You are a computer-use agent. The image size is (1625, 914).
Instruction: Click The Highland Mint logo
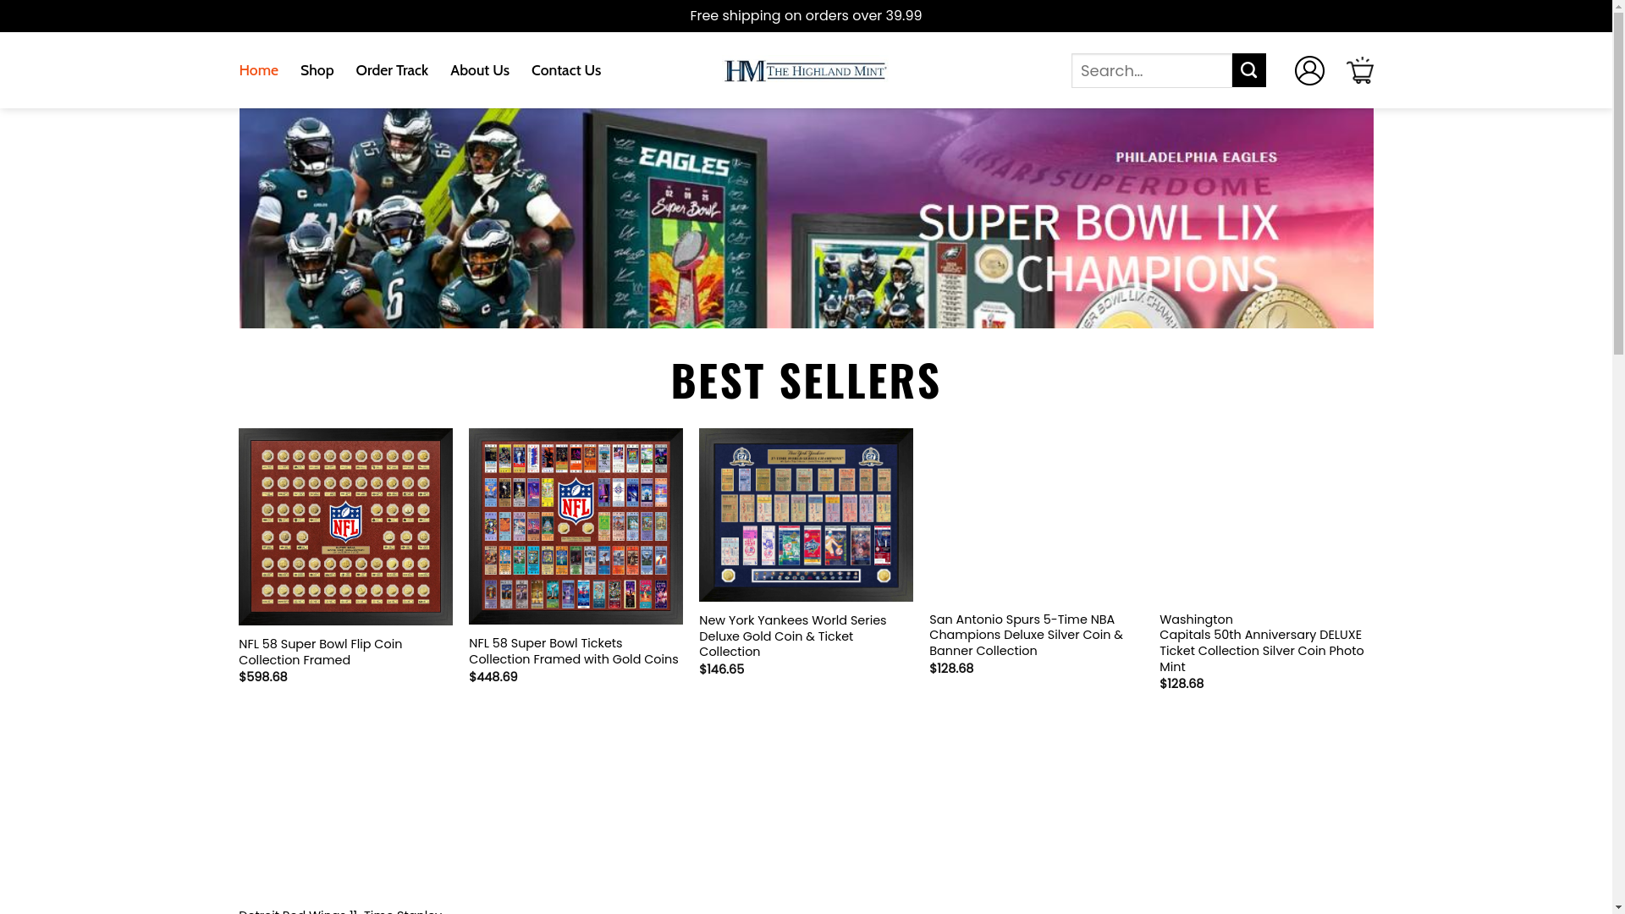tap(806, 70)
